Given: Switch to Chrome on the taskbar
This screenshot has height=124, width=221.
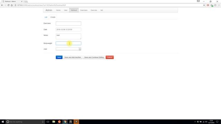Looking at the screenshot, I should (x=65, y=122).
